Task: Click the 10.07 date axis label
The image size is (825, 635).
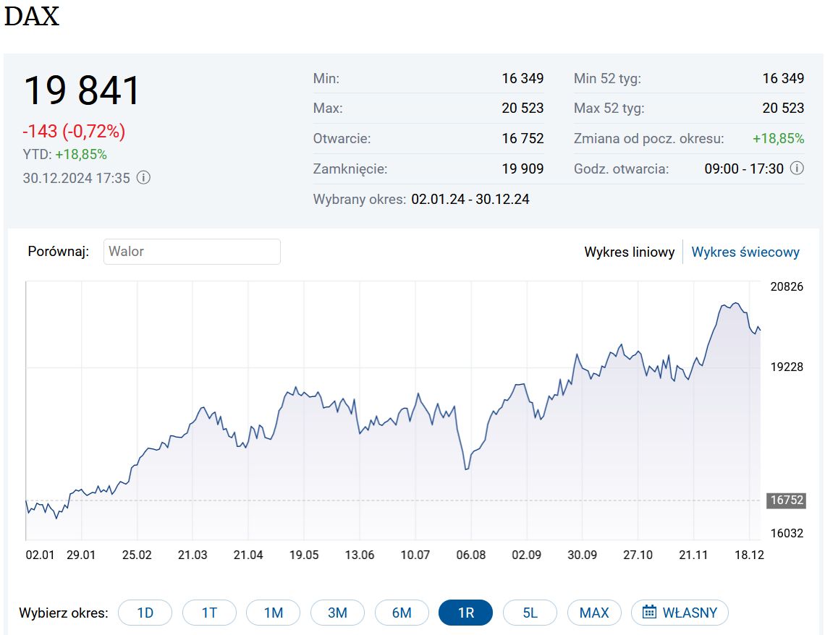Action: [x=415, y=555]
